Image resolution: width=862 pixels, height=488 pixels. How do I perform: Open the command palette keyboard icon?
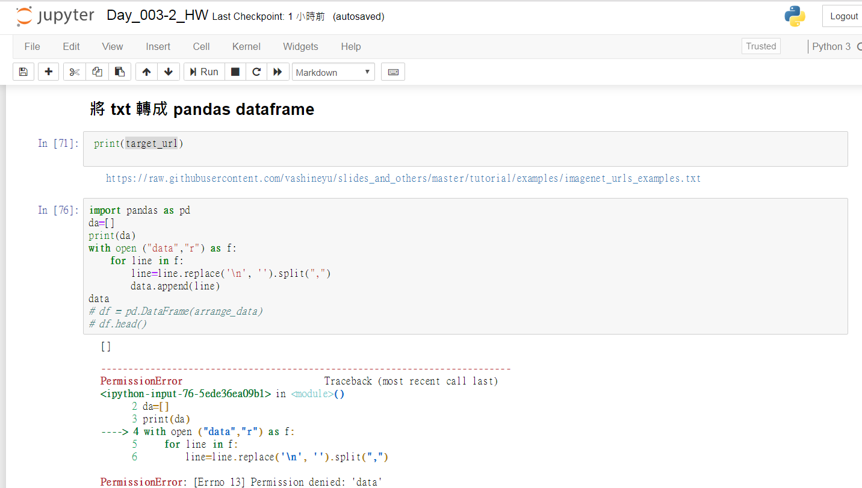click(x=393, y=72)
